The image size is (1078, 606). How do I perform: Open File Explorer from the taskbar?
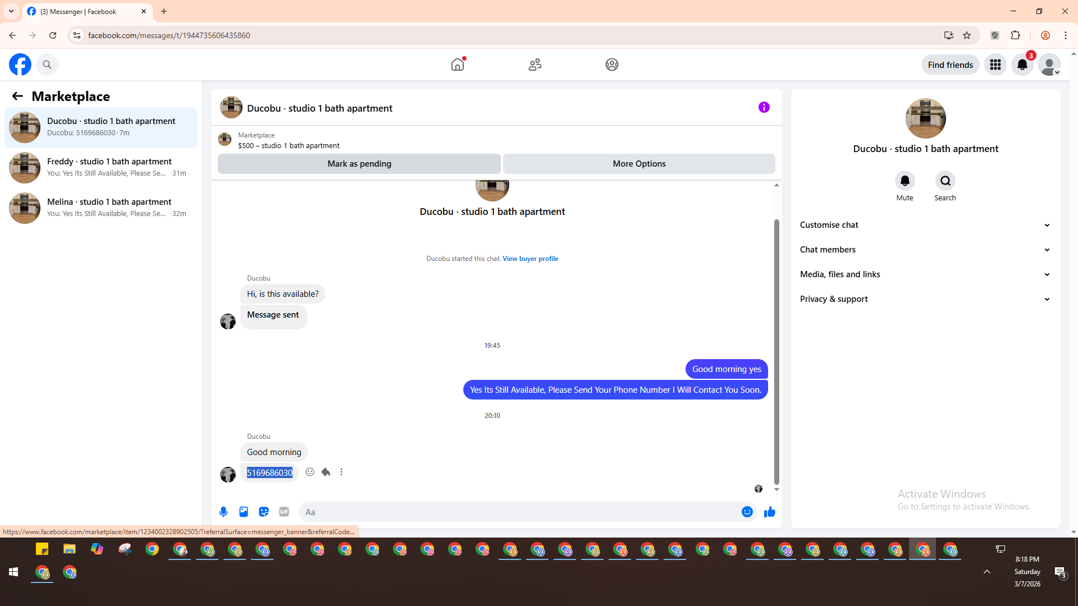point(69,549)
